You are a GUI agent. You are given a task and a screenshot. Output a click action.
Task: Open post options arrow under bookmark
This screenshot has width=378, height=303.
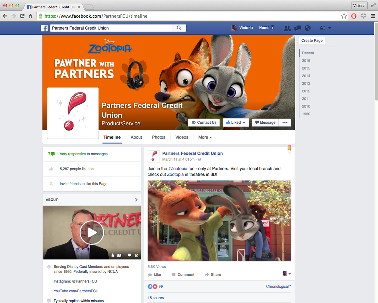click(289, 153)
